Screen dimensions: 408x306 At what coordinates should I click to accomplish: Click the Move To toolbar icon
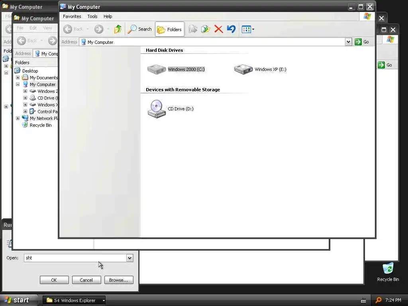tap(193, 29)
